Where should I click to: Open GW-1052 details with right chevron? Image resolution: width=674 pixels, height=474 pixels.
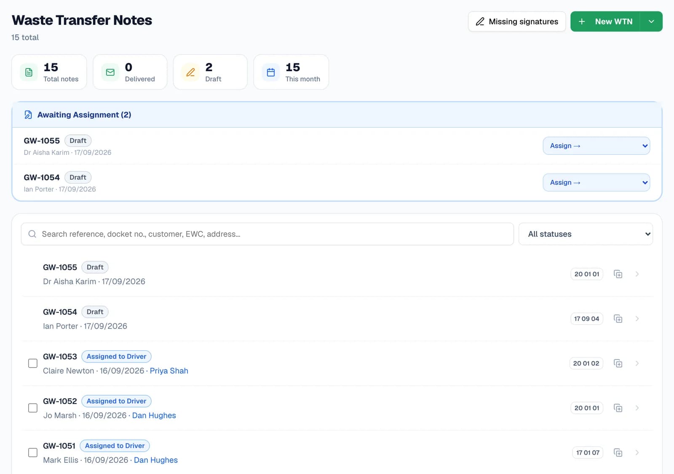pos(637,408)
